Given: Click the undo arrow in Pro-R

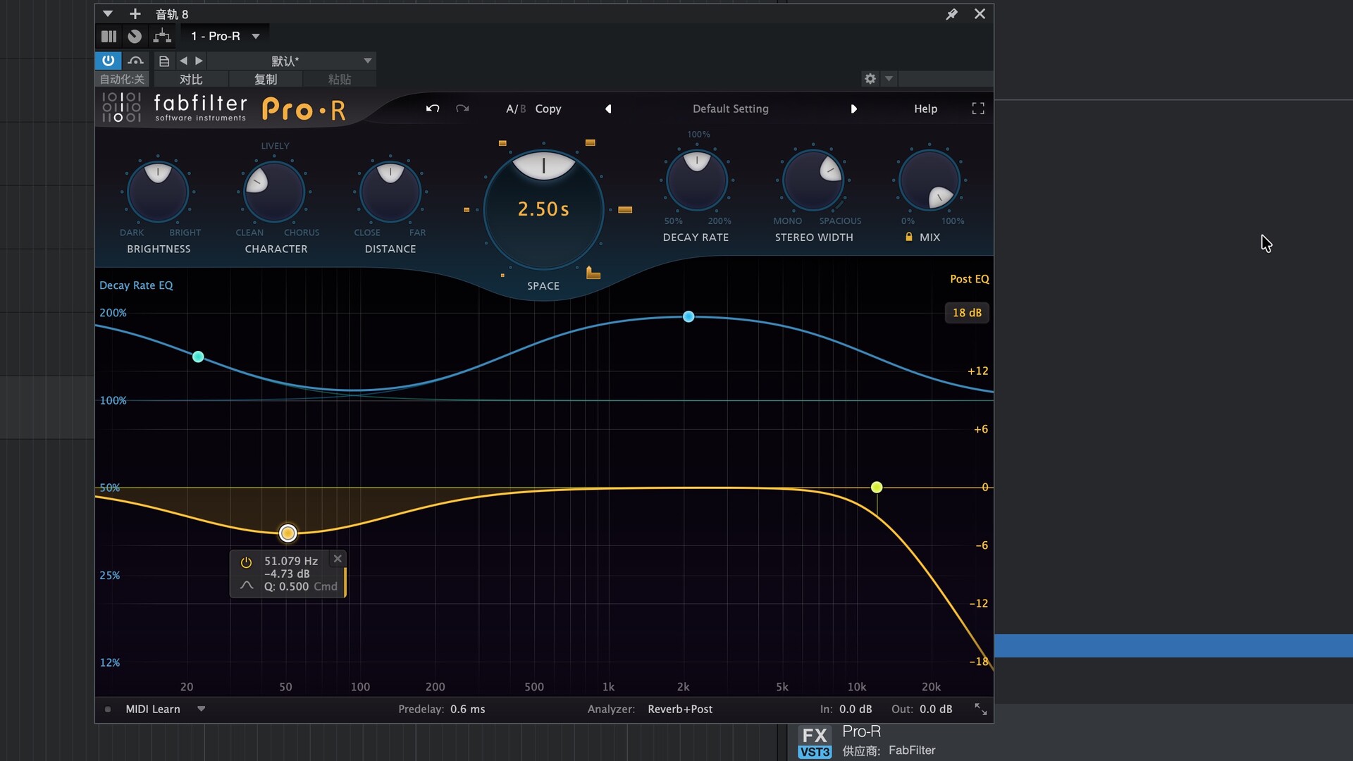Looking at the screenshot, I should tap(433, 109).
